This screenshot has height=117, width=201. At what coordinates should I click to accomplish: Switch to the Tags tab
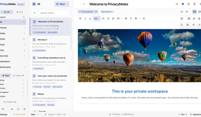[x=6, y=76]
